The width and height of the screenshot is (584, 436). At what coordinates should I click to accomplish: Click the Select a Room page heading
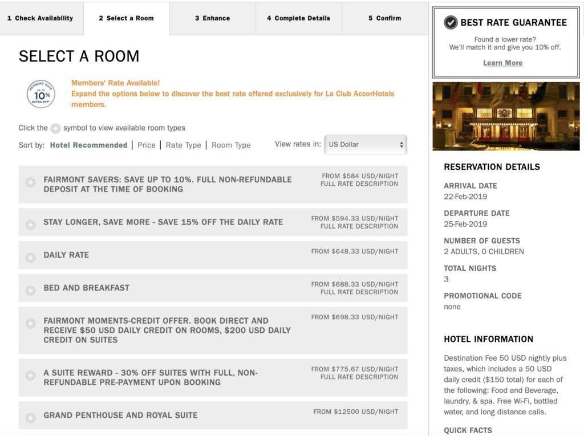click(79, 56)
